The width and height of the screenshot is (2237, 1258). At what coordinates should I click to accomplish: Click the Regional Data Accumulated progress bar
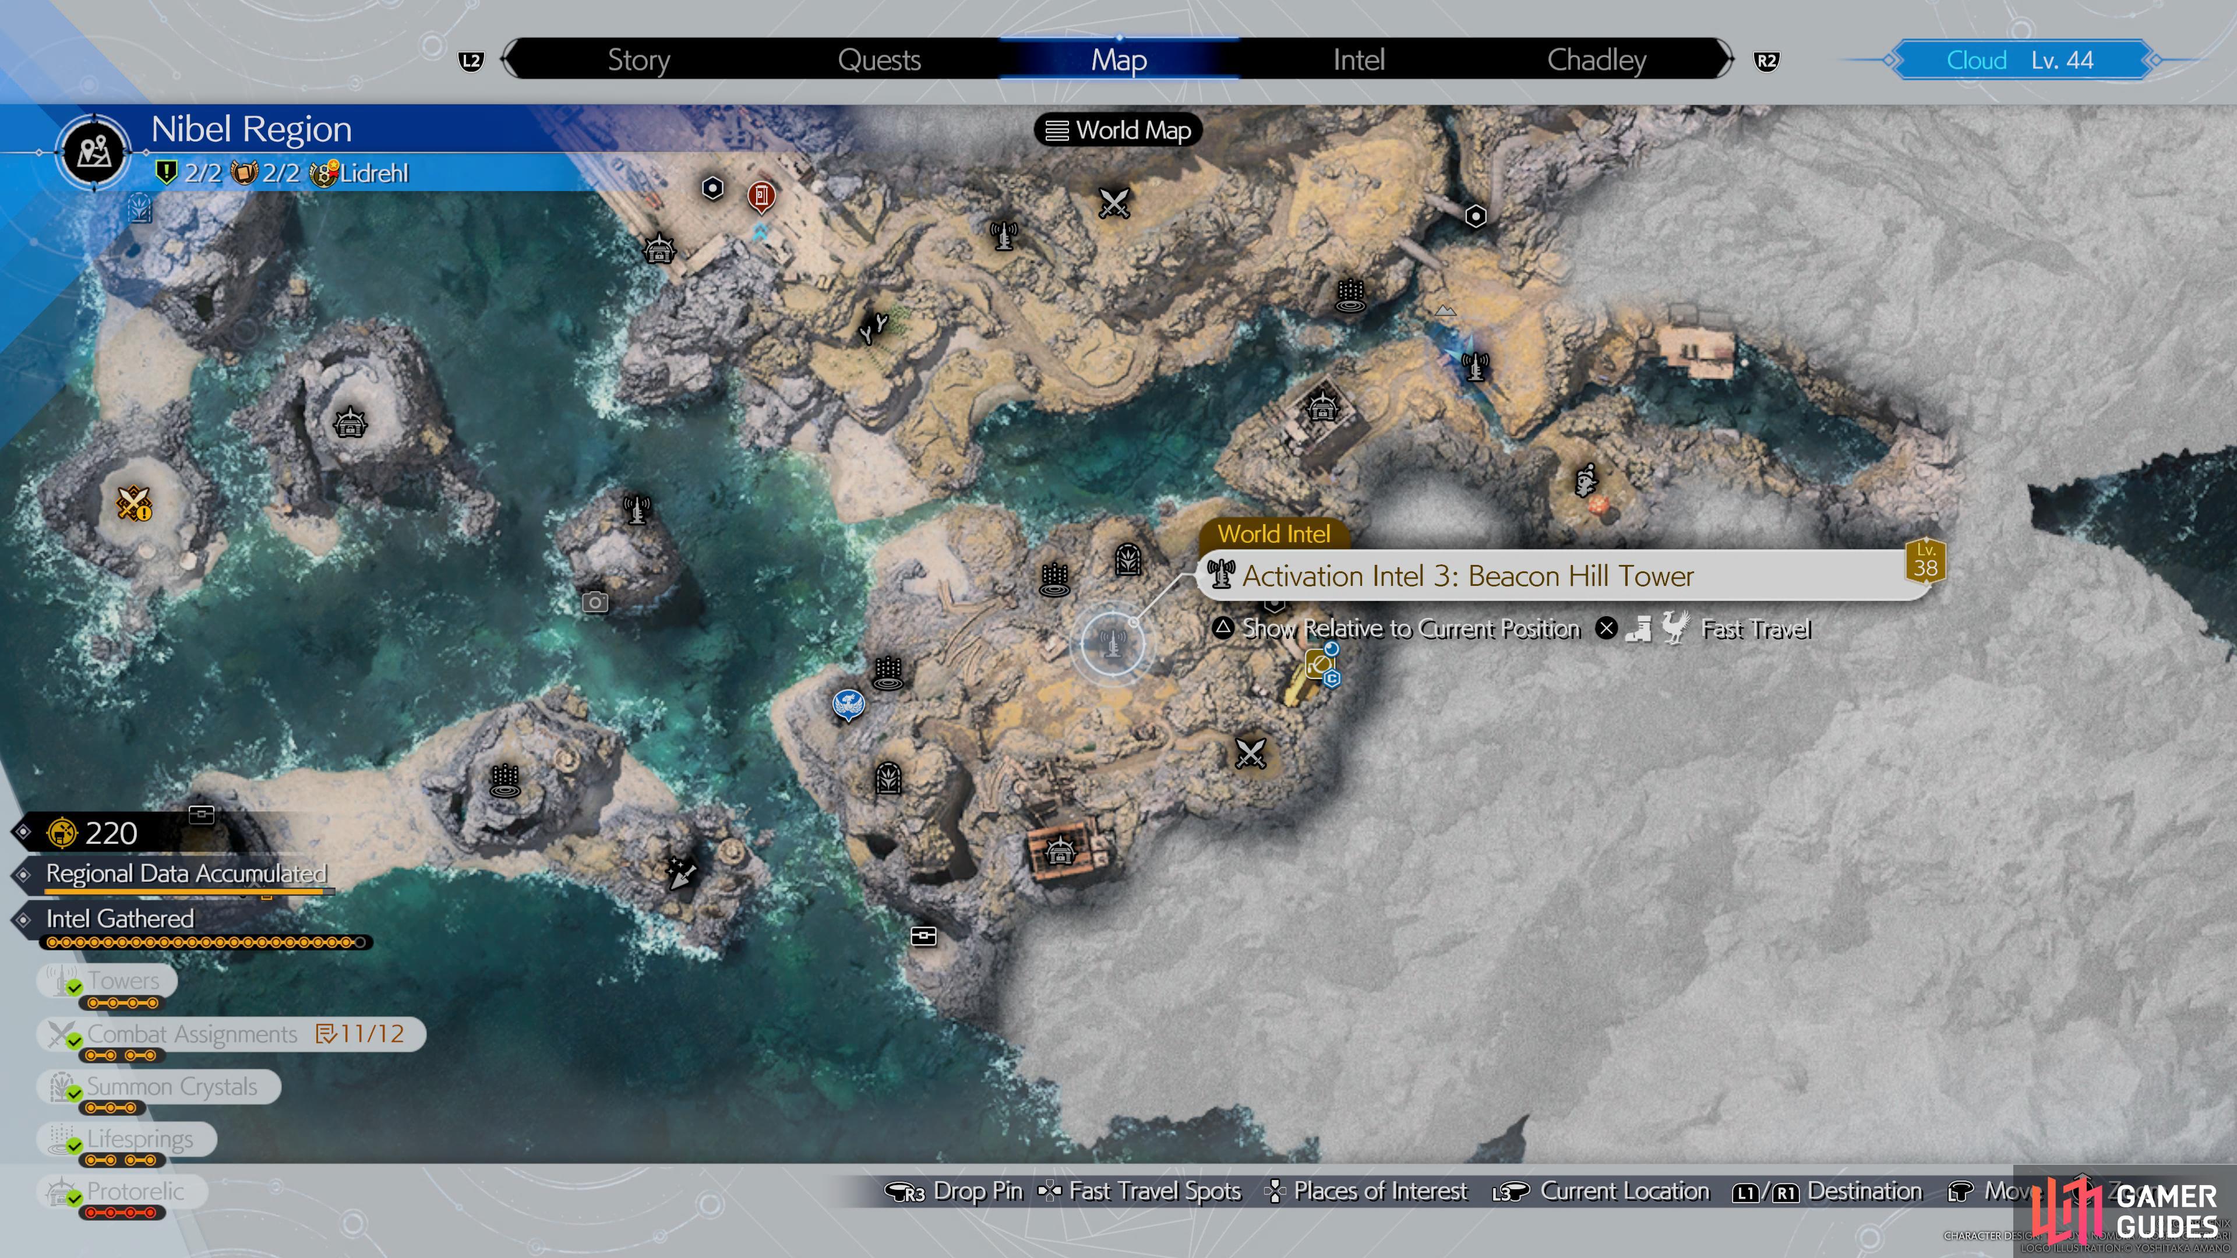[189, 892]
